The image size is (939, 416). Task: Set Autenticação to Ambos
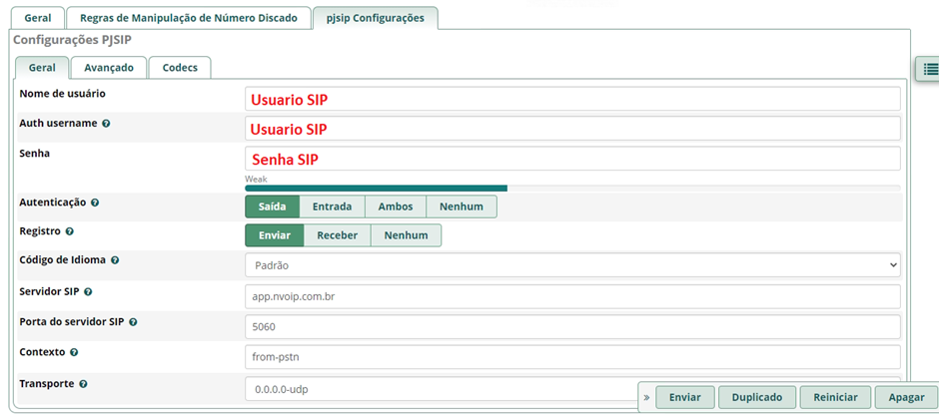pos(395,207)
